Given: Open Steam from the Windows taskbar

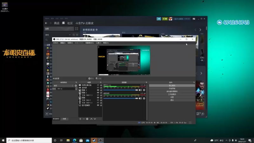Looking at the screenshot, I should coord(94,140).
